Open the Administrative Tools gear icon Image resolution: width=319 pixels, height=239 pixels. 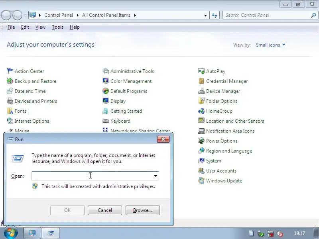pyautogui.click(x=106, y=71)
